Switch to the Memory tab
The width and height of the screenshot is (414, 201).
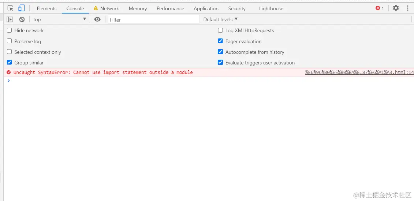138,8
